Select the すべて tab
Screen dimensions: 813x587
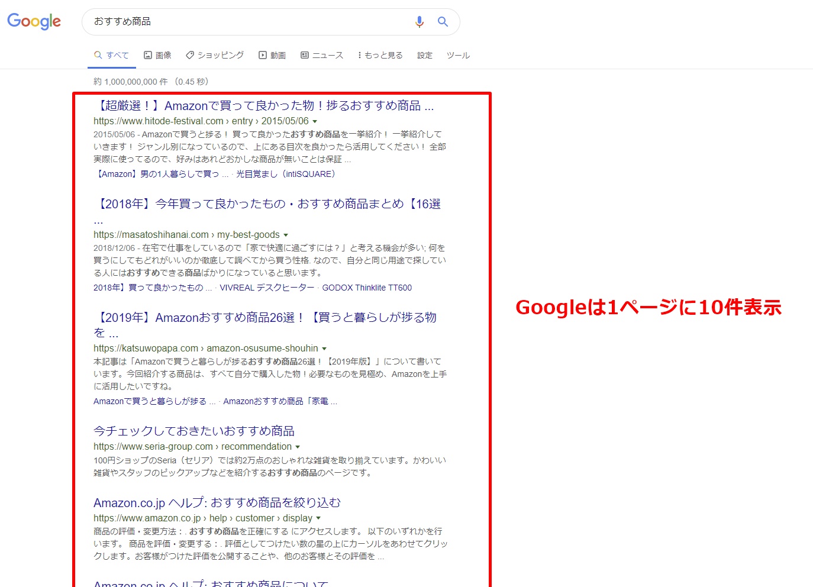click(x=111, y=55)
